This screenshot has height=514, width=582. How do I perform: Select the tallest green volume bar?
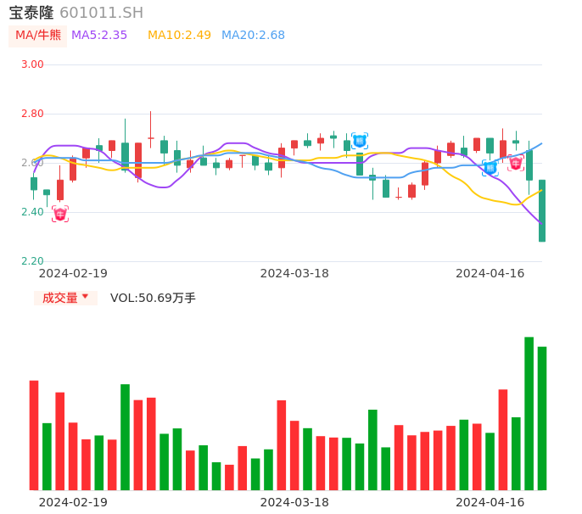point(529,413)
